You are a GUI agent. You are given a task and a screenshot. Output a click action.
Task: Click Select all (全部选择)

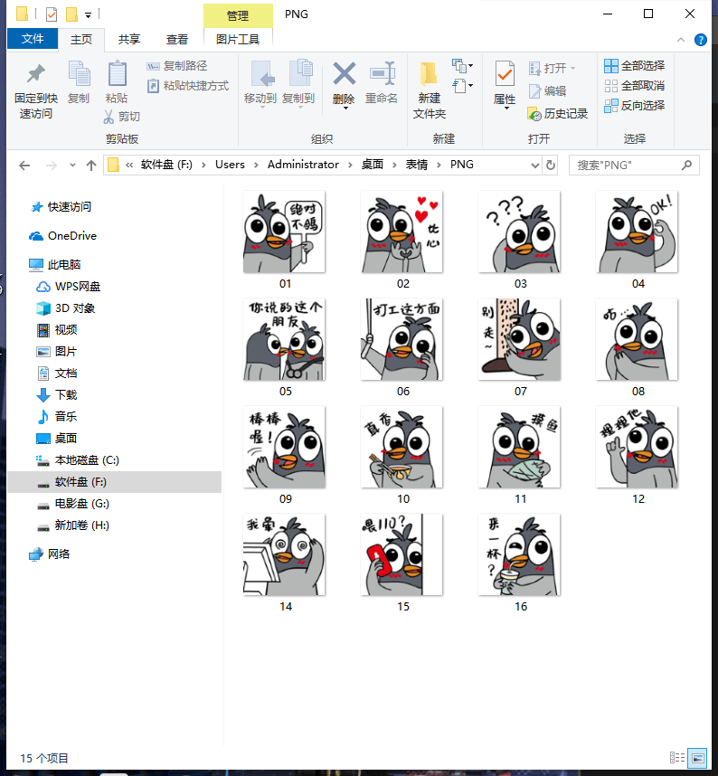tap(635, 65)
